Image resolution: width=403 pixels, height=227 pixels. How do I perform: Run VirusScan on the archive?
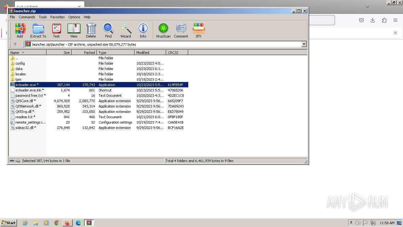163,31
